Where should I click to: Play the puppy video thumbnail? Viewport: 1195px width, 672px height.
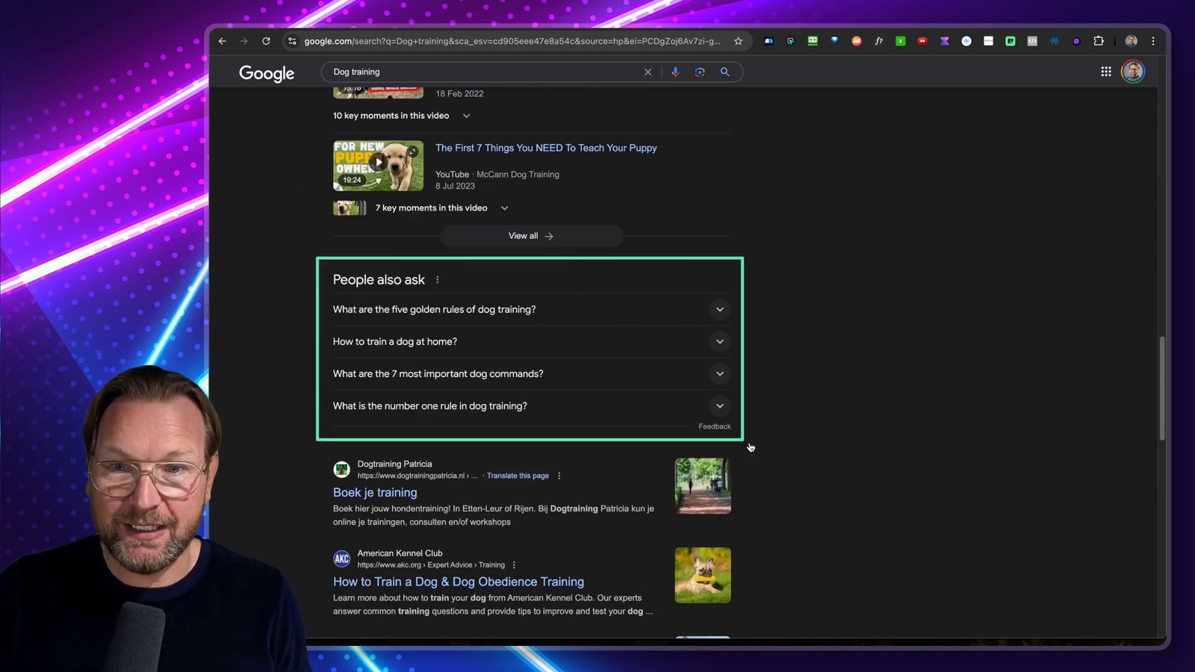pos(378,166)
